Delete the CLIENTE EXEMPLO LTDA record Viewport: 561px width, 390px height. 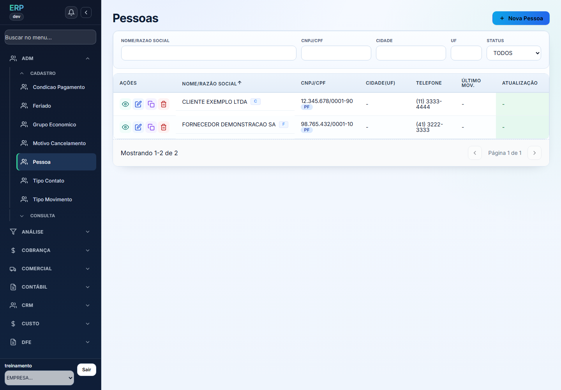[x=164, y=104]
